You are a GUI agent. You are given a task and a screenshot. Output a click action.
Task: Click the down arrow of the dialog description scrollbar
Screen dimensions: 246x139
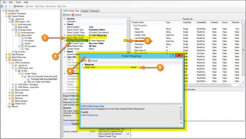pos(181,123)
